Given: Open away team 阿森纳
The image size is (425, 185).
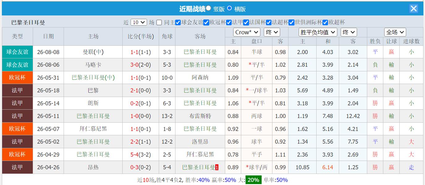Looking at the screenshot, I should coord(200,78).
